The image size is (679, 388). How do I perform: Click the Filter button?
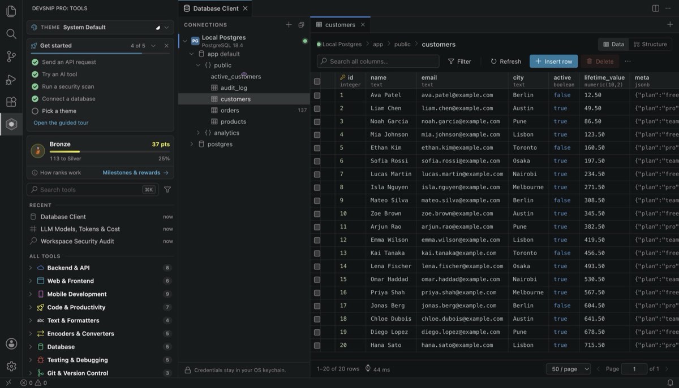coord(459,62)
